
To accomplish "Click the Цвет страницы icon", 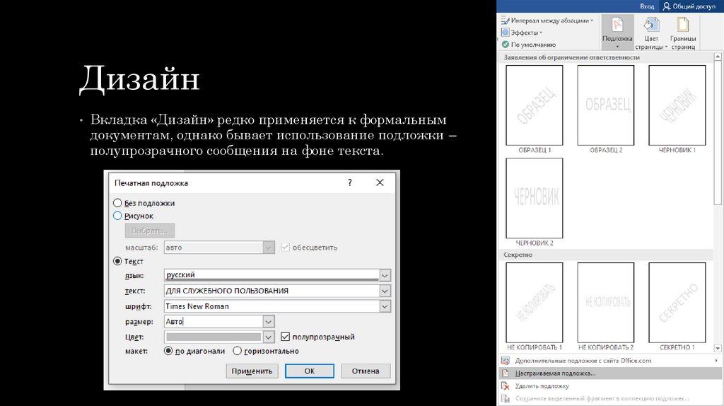I will tap(650, 25).
